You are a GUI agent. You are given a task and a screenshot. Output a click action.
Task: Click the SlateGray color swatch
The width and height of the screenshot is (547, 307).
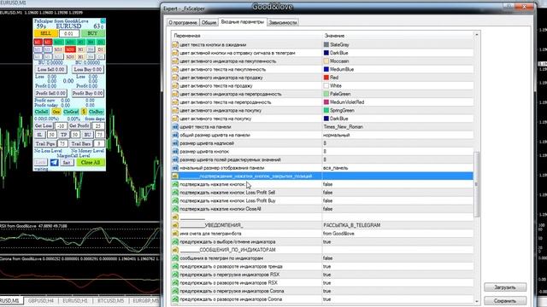tap(326, 44)
